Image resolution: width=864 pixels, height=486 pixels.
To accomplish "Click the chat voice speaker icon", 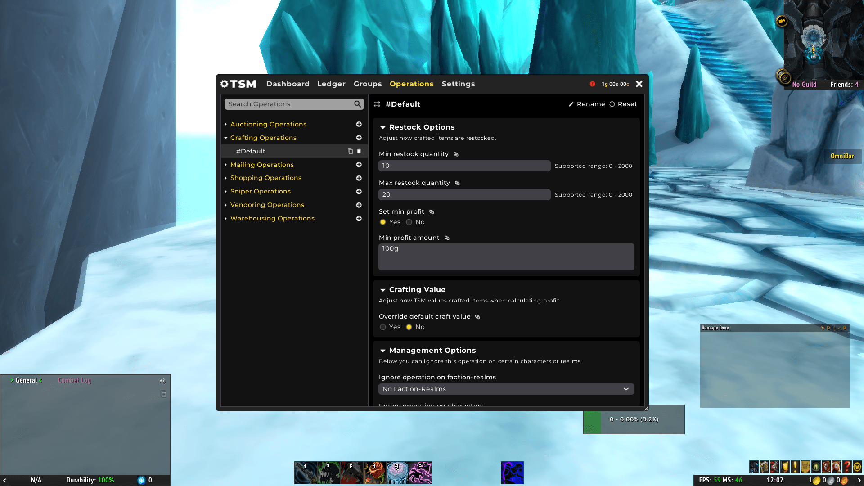I will coord(162,381).
